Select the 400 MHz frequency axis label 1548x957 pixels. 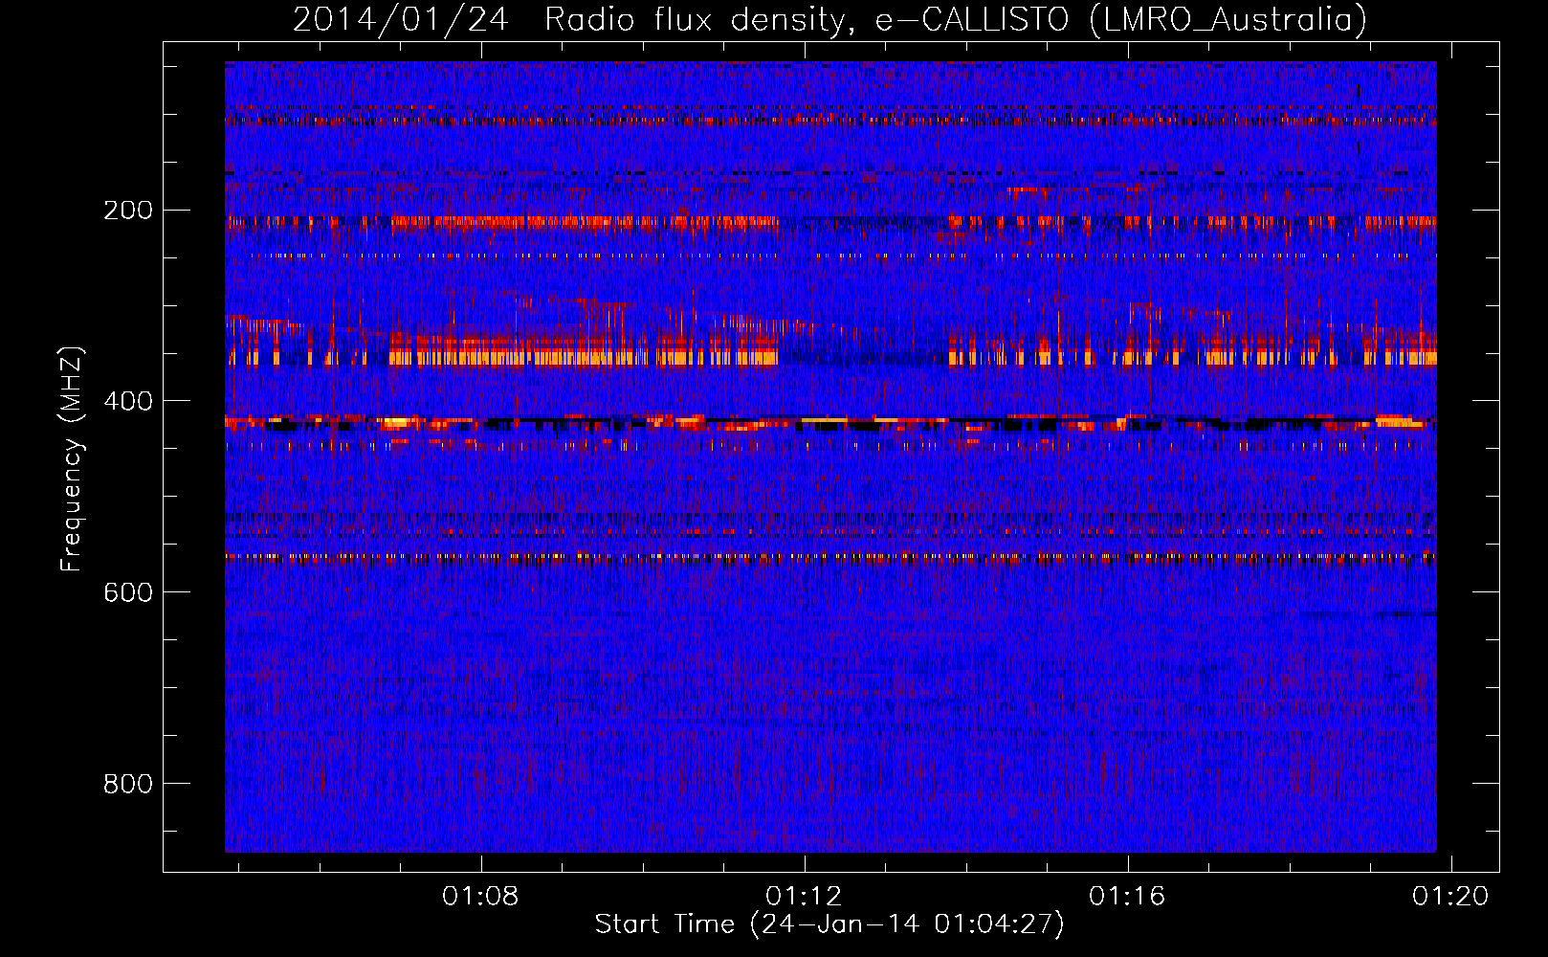click(x=128, y=402)
